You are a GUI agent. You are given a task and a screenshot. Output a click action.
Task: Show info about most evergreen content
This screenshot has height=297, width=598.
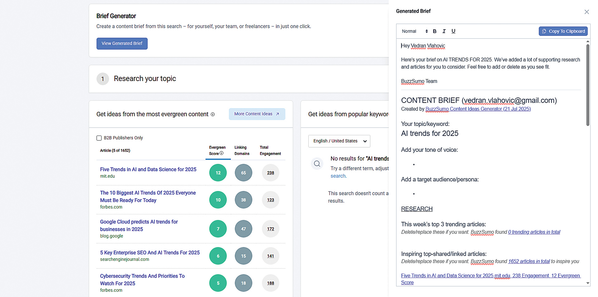click(213, 114)
